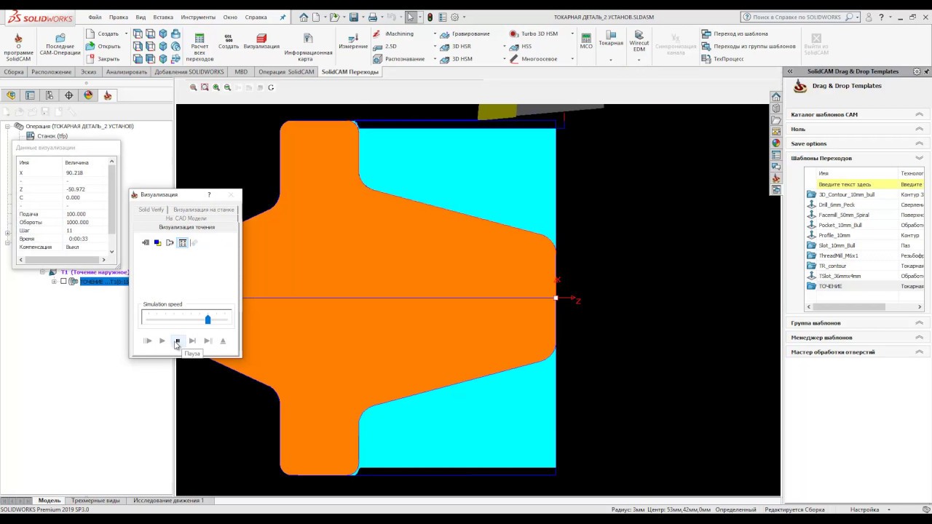
Task: Switch to the Операция SolidCAM tab
Action: (x=286, y=72)
